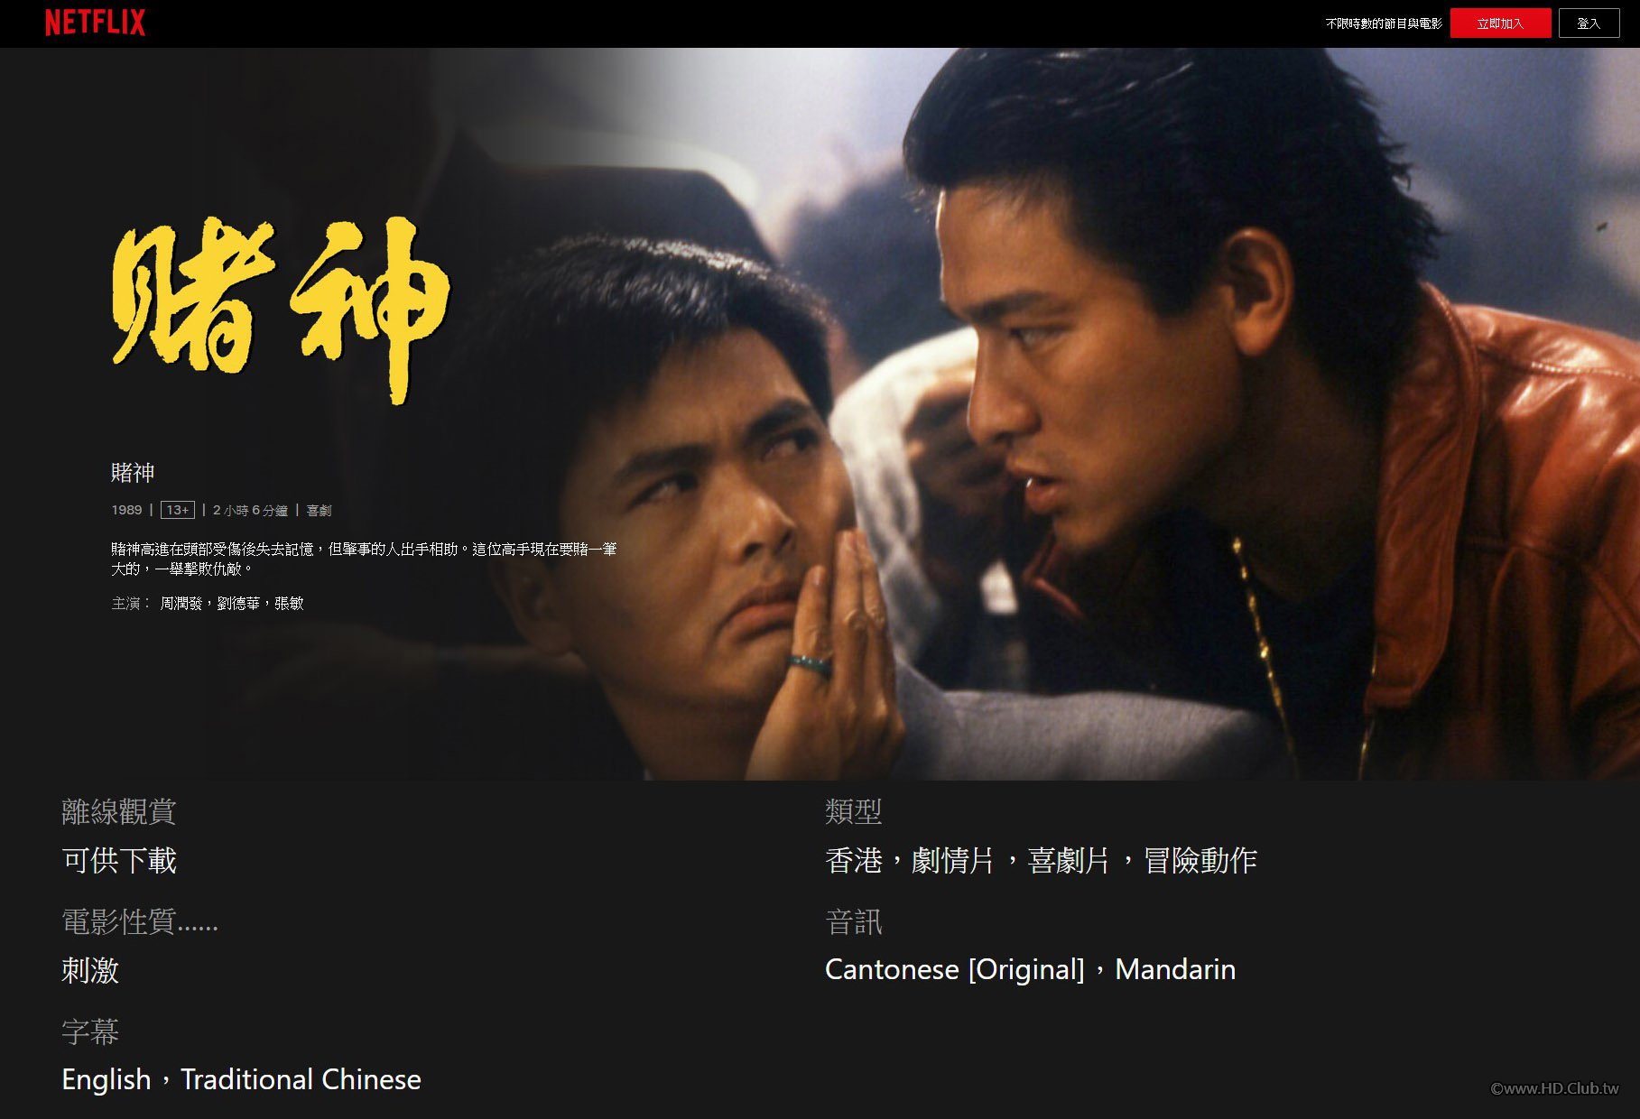Click the English subtitle option
Image resolution: width=1640 pixels, height=1119 pixels.
click(x=107, y=1079)
